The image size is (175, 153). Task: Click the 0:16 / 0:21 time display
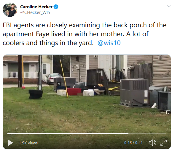(133, 143)
